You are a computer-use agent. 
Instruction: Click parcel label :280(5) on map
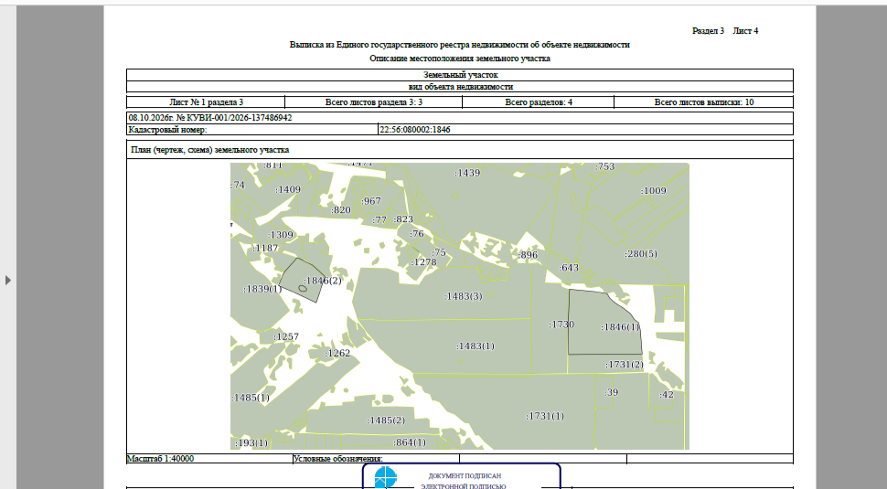(x=641, y=254)
